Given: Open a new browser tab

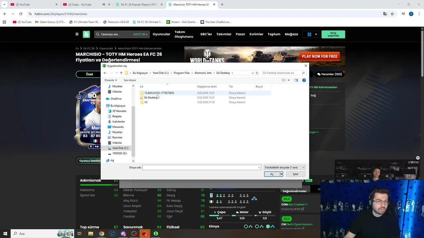Looking at the screenshot, I should pos(222,5).
